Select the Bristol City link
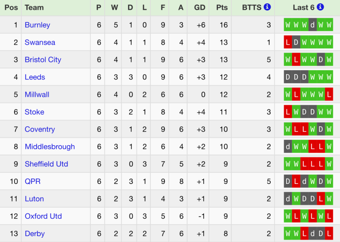Image resolution: width=340 pixels, height=242 pixels. (x=43, y=60)
